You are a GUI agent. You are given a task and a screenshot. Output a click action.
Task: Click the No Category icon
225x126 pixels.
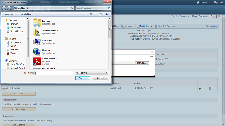(x=138, y=26)
